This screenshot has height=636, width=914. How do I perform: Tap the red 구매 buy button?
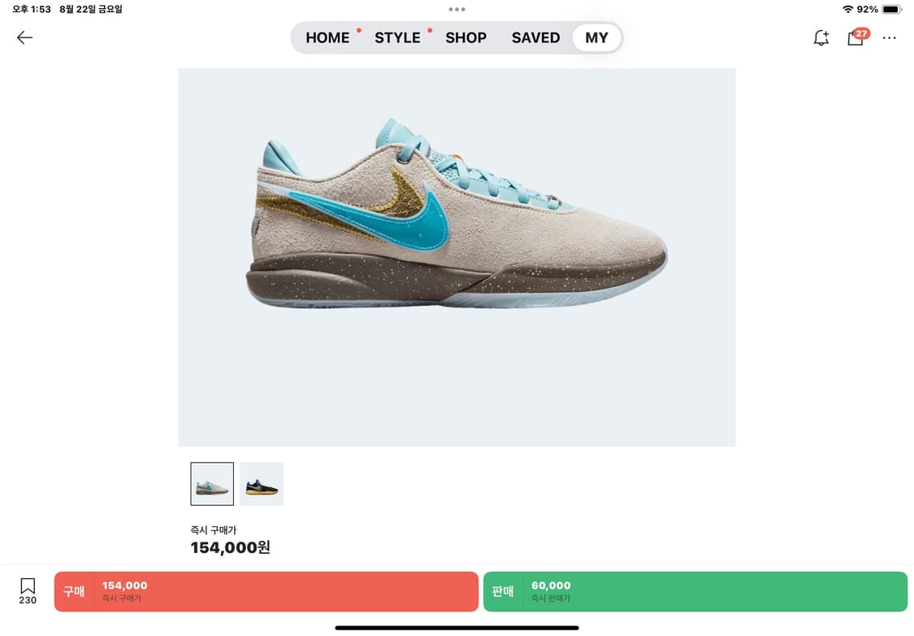pos(266,591)
